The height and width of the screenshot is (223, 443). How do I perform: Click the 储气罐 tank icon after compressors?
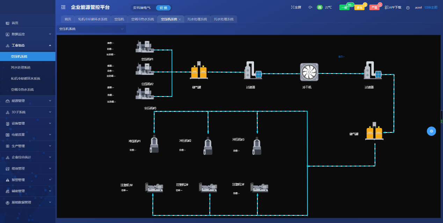point(199,72)
